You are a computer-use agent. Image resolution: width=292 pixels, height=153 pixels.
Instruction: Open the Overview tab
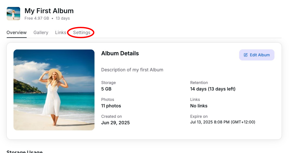click(17, 33)
